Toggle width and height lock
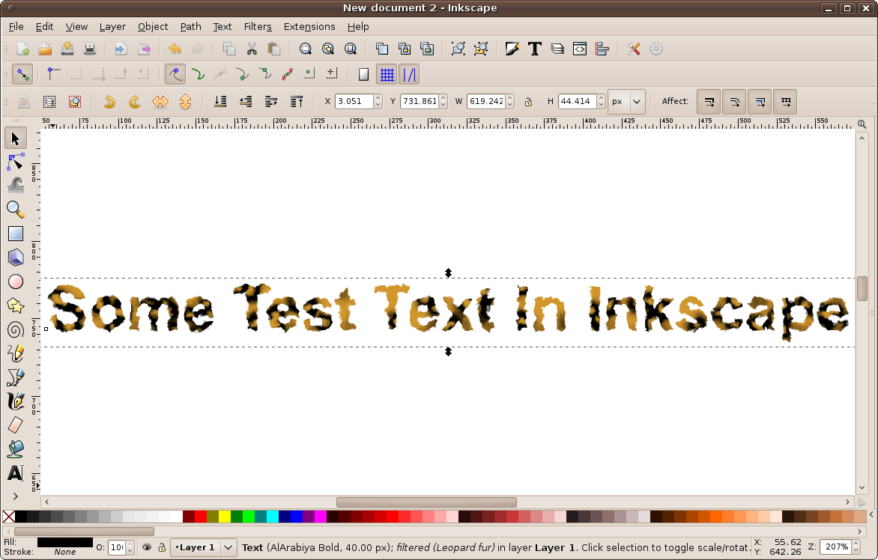 (528, 102)
